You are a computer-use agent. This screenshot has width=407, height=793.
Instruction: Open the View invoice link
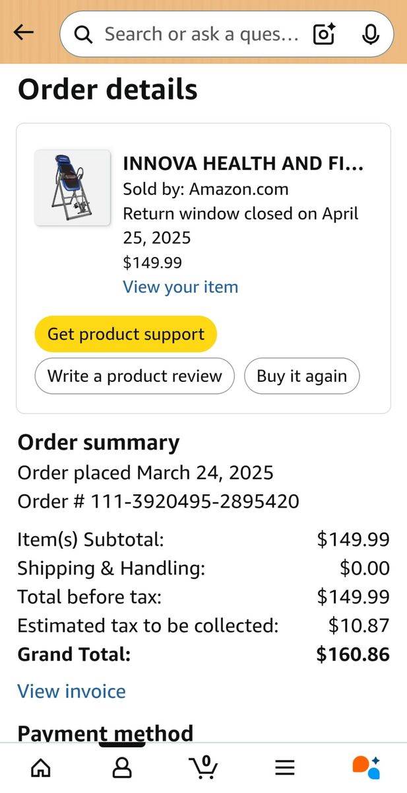coord(71,691)
